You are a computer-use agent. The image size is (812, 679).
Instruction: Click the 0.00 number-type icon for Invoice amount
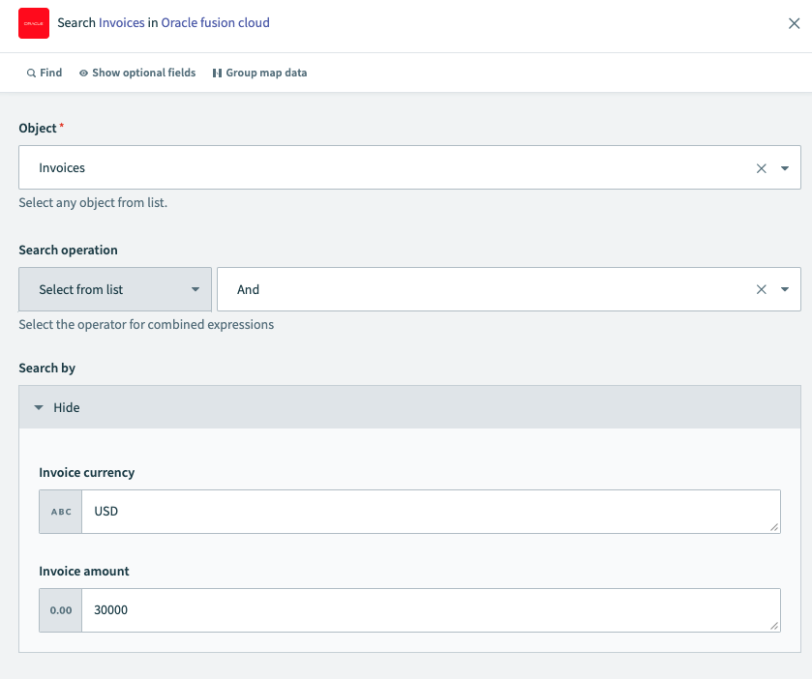tap(59, 609)
